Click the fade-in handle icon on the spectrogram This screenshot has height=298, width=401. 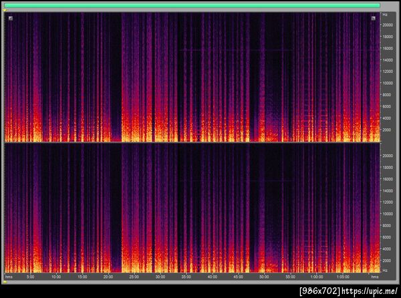(11, 18)
